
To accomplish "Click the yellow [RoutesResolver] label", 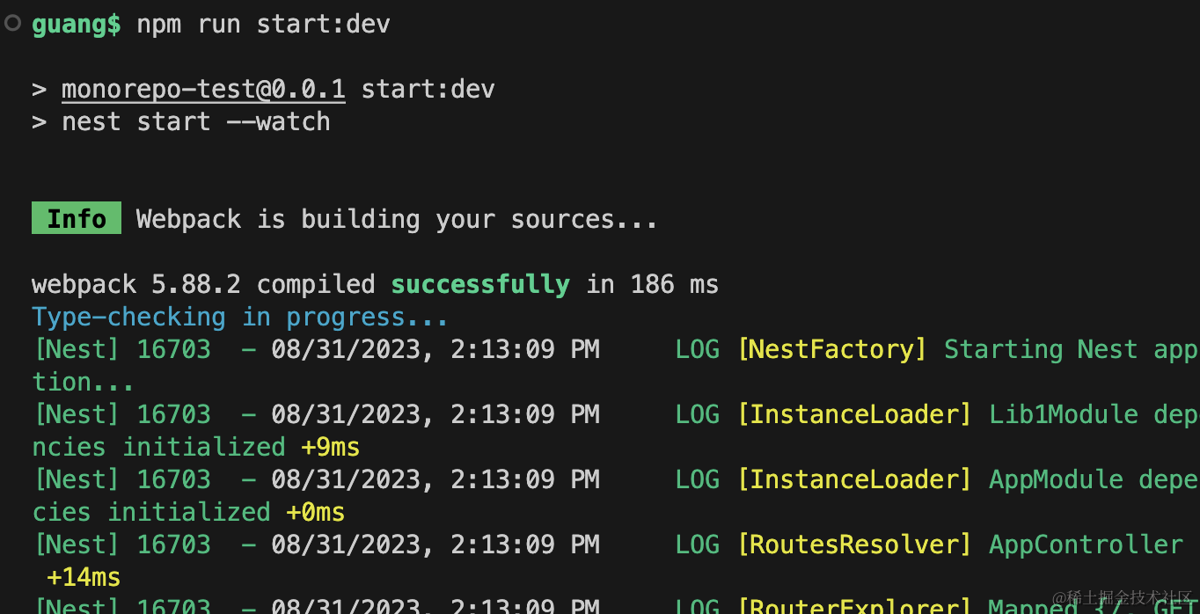I will 854,545.
